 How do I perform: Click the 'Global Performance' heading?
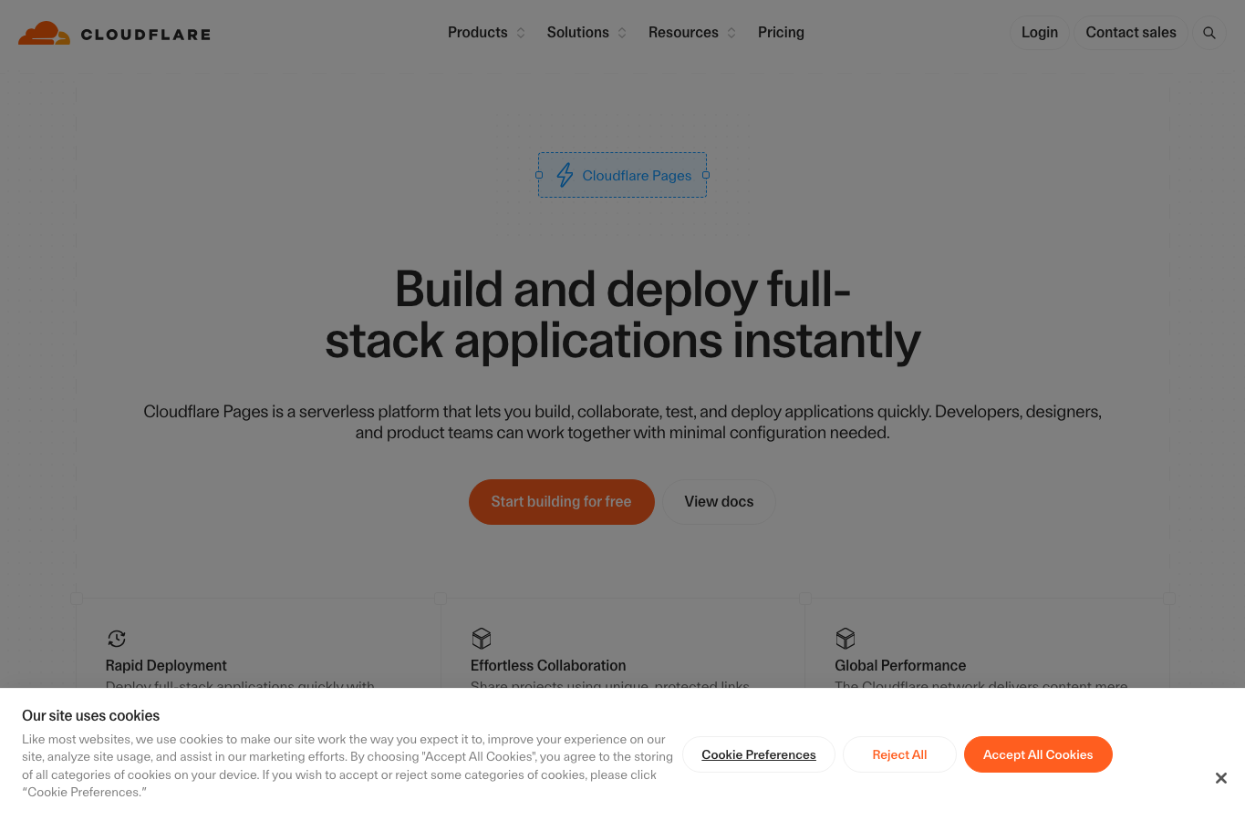pos(900,666)
